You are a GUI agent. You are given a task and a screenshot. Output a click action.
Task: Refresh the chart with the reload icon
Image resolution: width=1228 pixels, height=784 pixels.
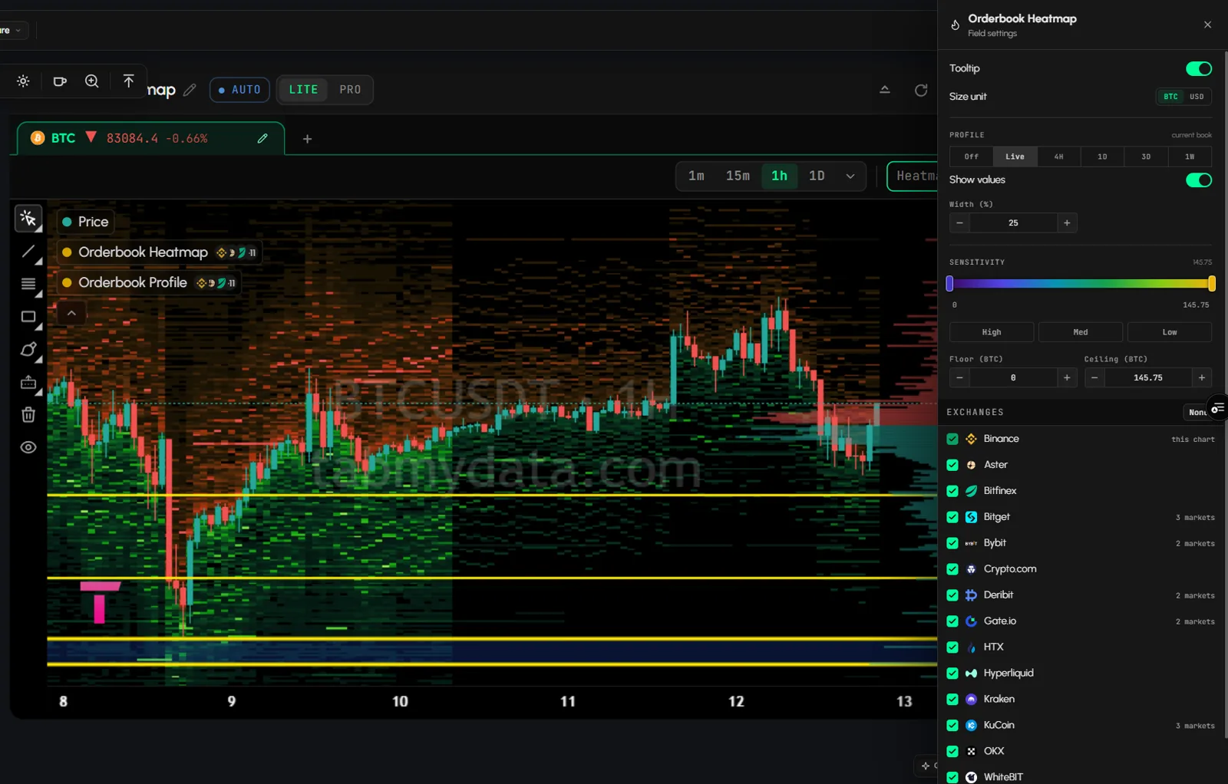(x=921, y=90)
